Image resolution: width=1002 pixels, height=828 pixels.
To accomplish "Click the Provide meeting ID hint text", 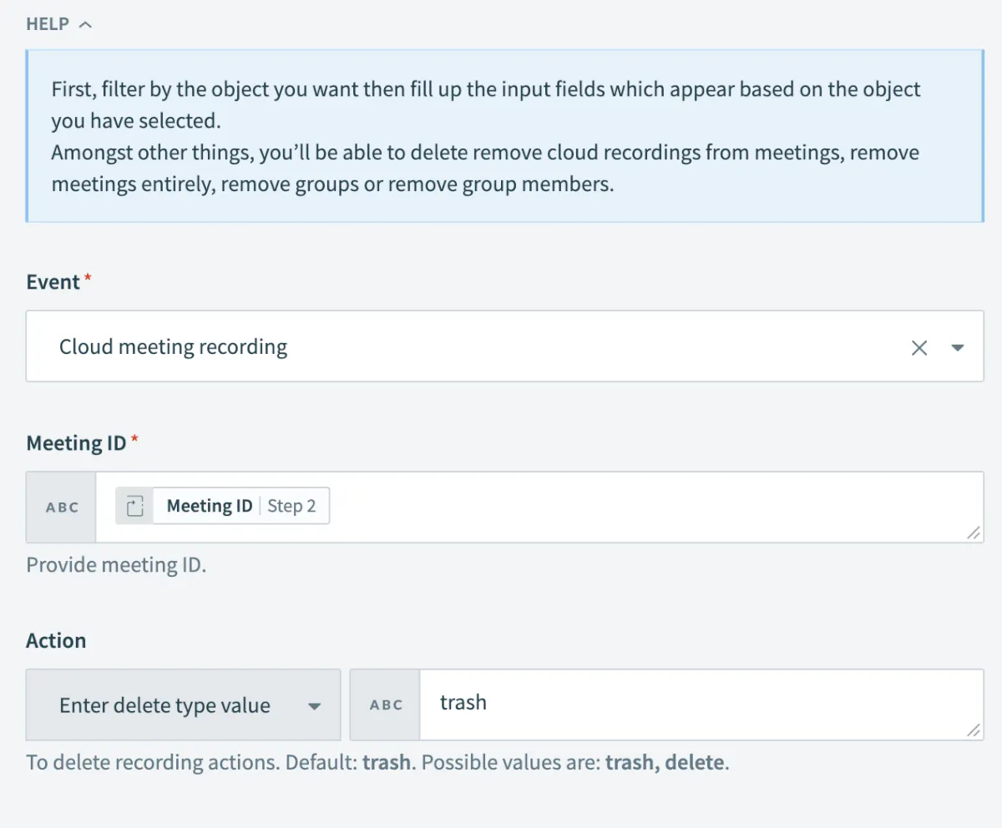I will (116, 565).
